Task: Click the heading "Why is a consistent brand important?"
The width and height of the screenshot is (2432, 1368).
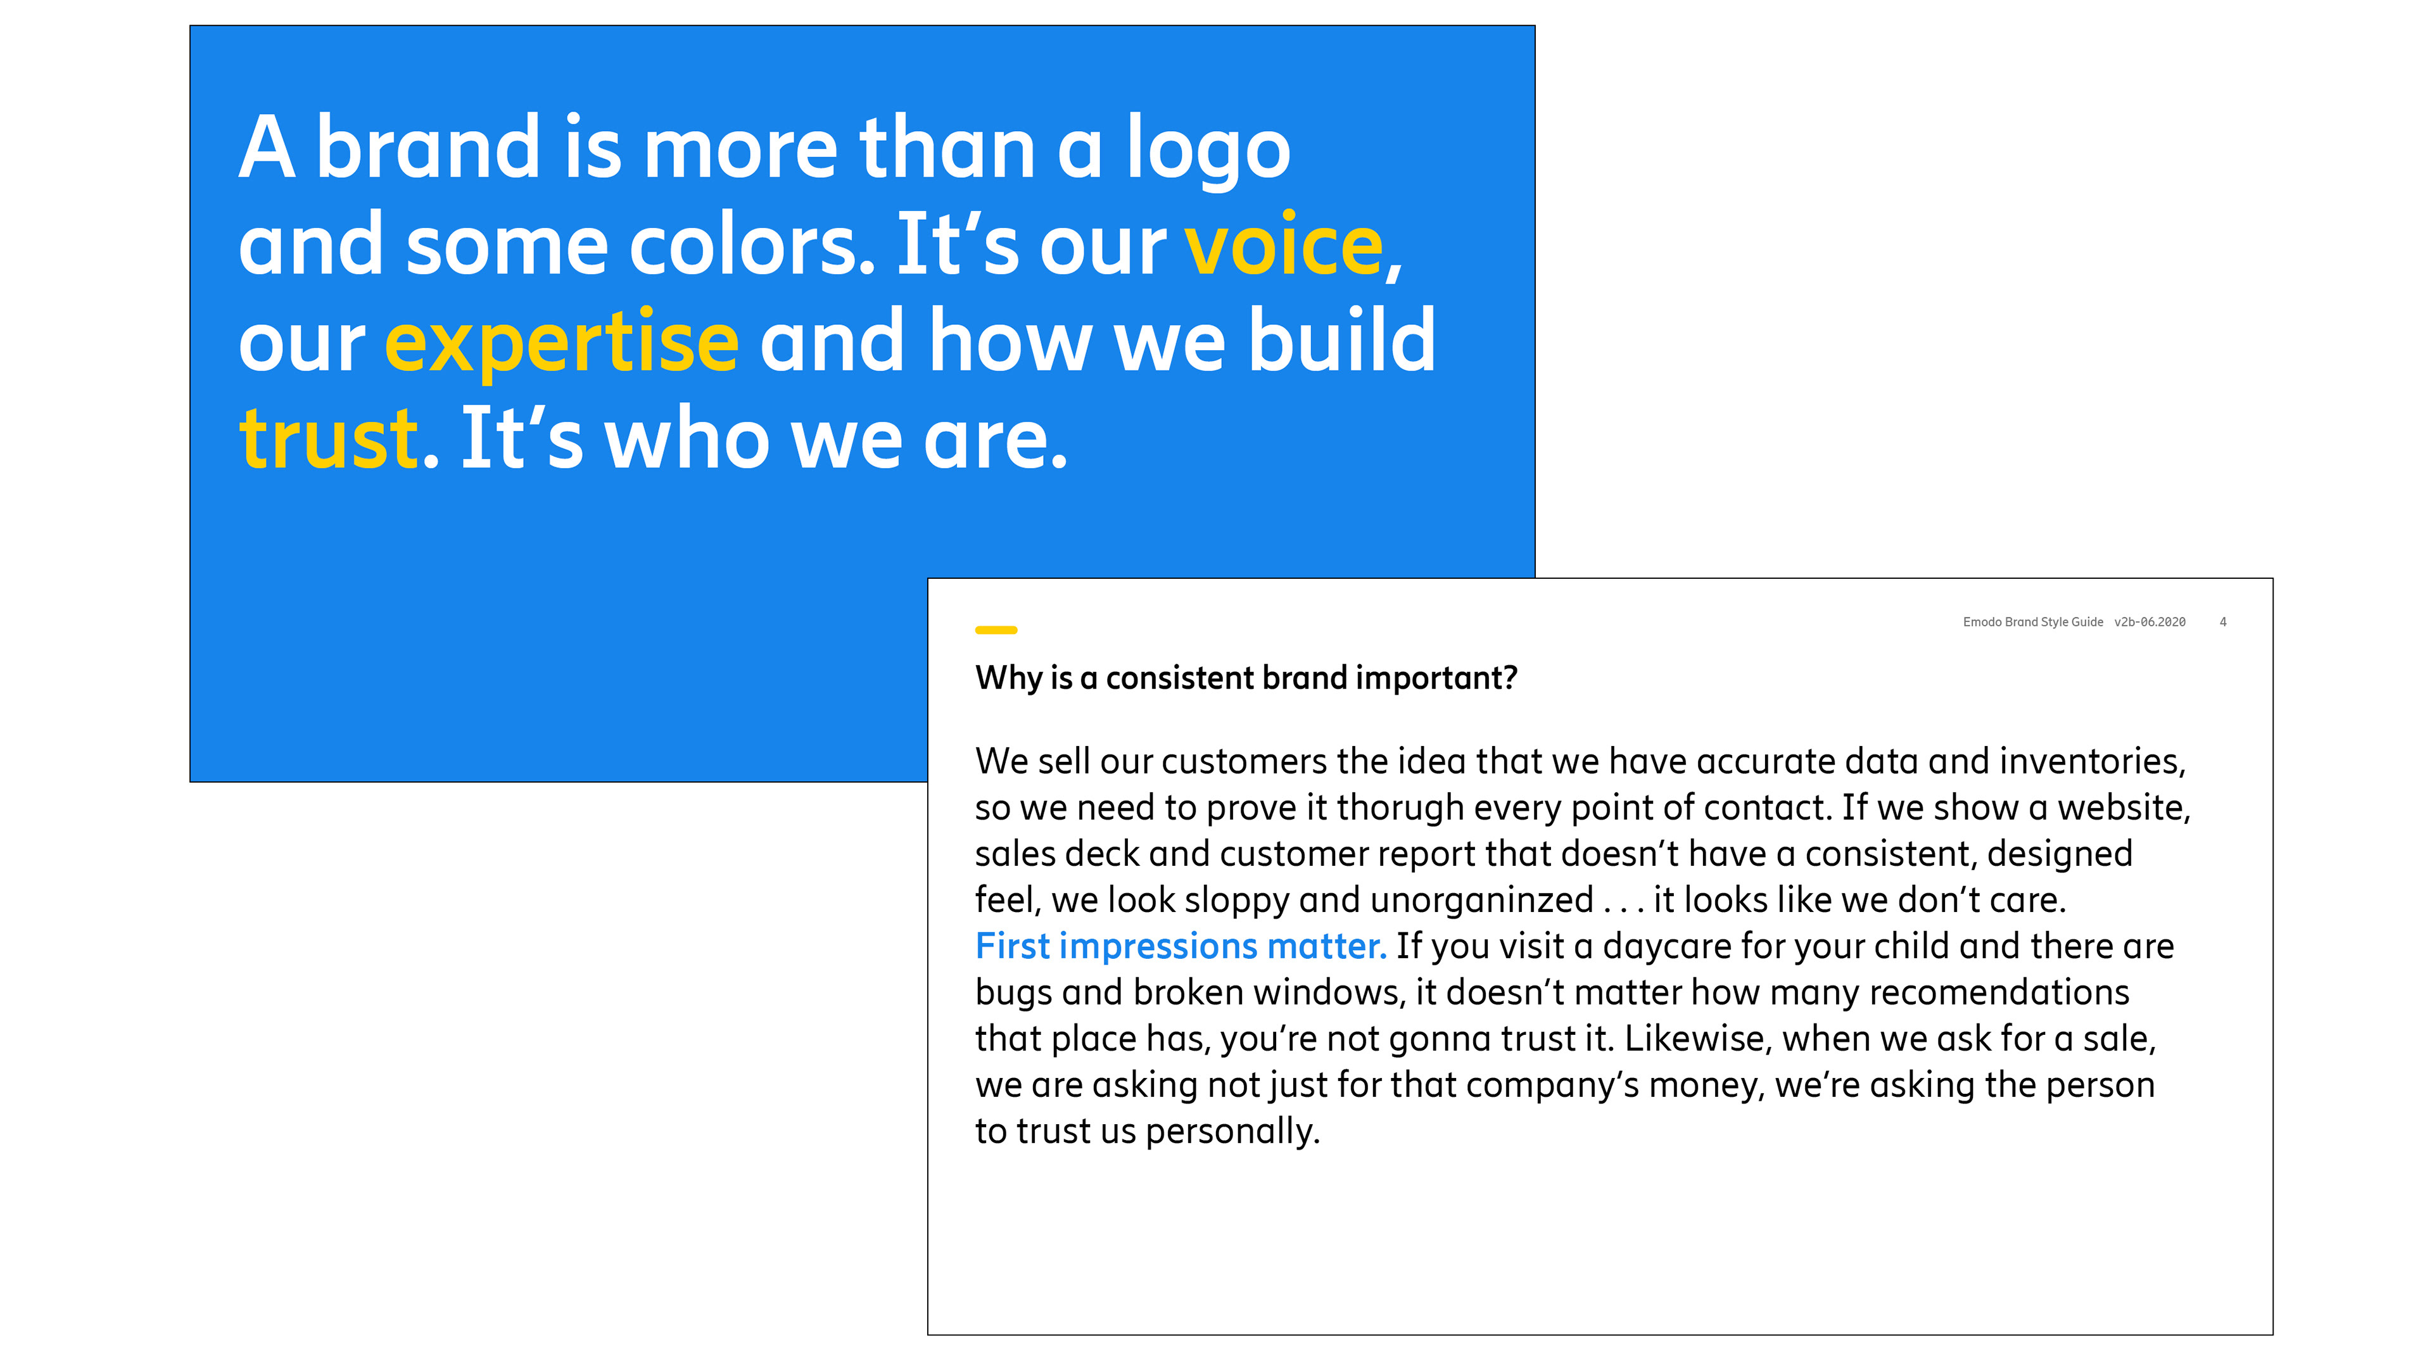Action: point(1245,678)
